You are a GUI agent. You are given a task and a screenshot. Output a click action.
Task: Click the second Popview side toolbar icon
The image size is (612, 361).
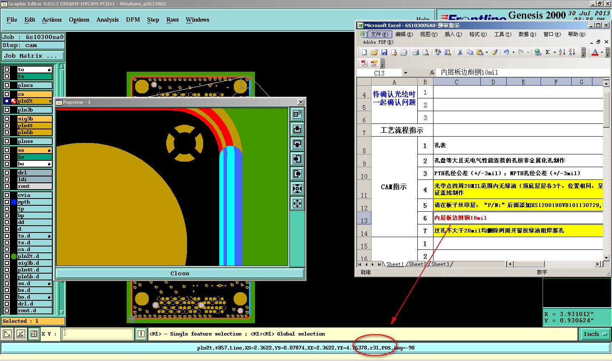[297, 129]
